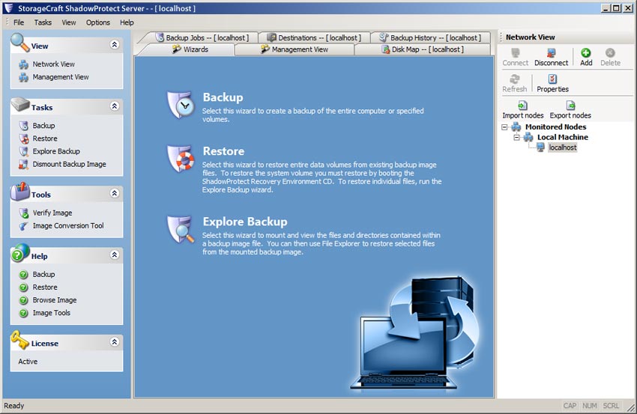Click the Backup icon in Tasks panel
Screen dimensions: 637x414
23,126
